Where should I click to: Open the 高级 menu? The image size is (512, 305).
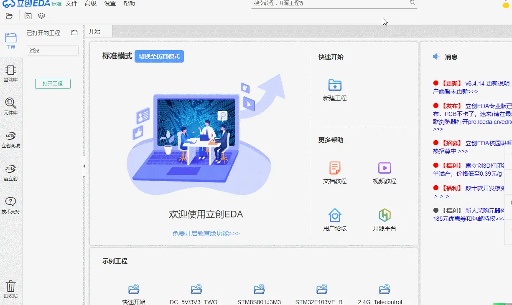[91, 3]
